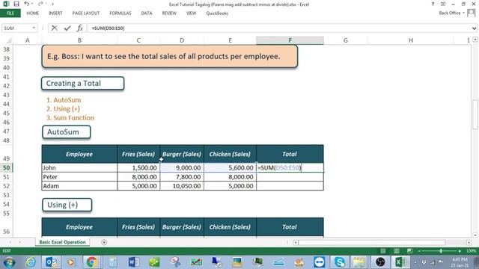Open the Basic Excel Operation sheet tab
Screen dimensions: 479x269
click(62, 242)
